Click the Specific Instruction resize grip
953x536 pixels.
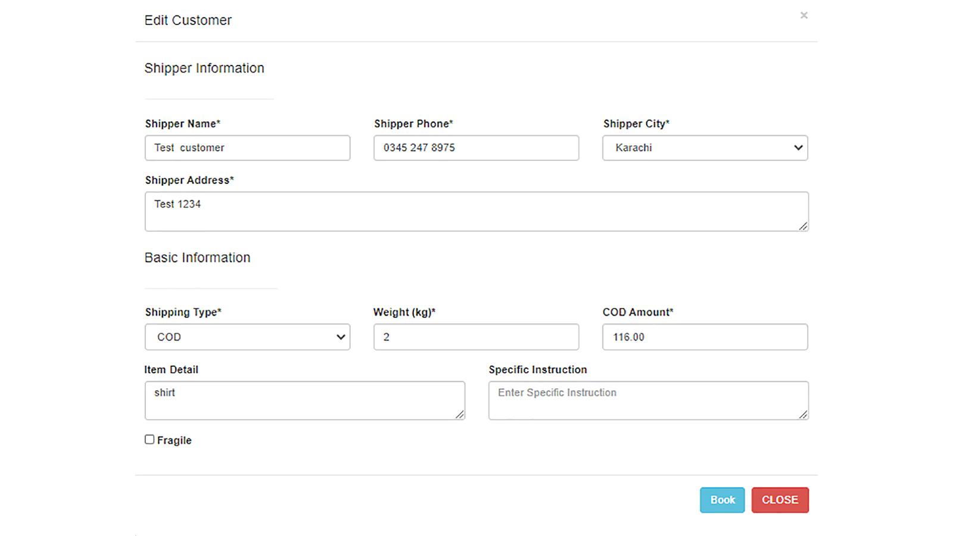803,414
